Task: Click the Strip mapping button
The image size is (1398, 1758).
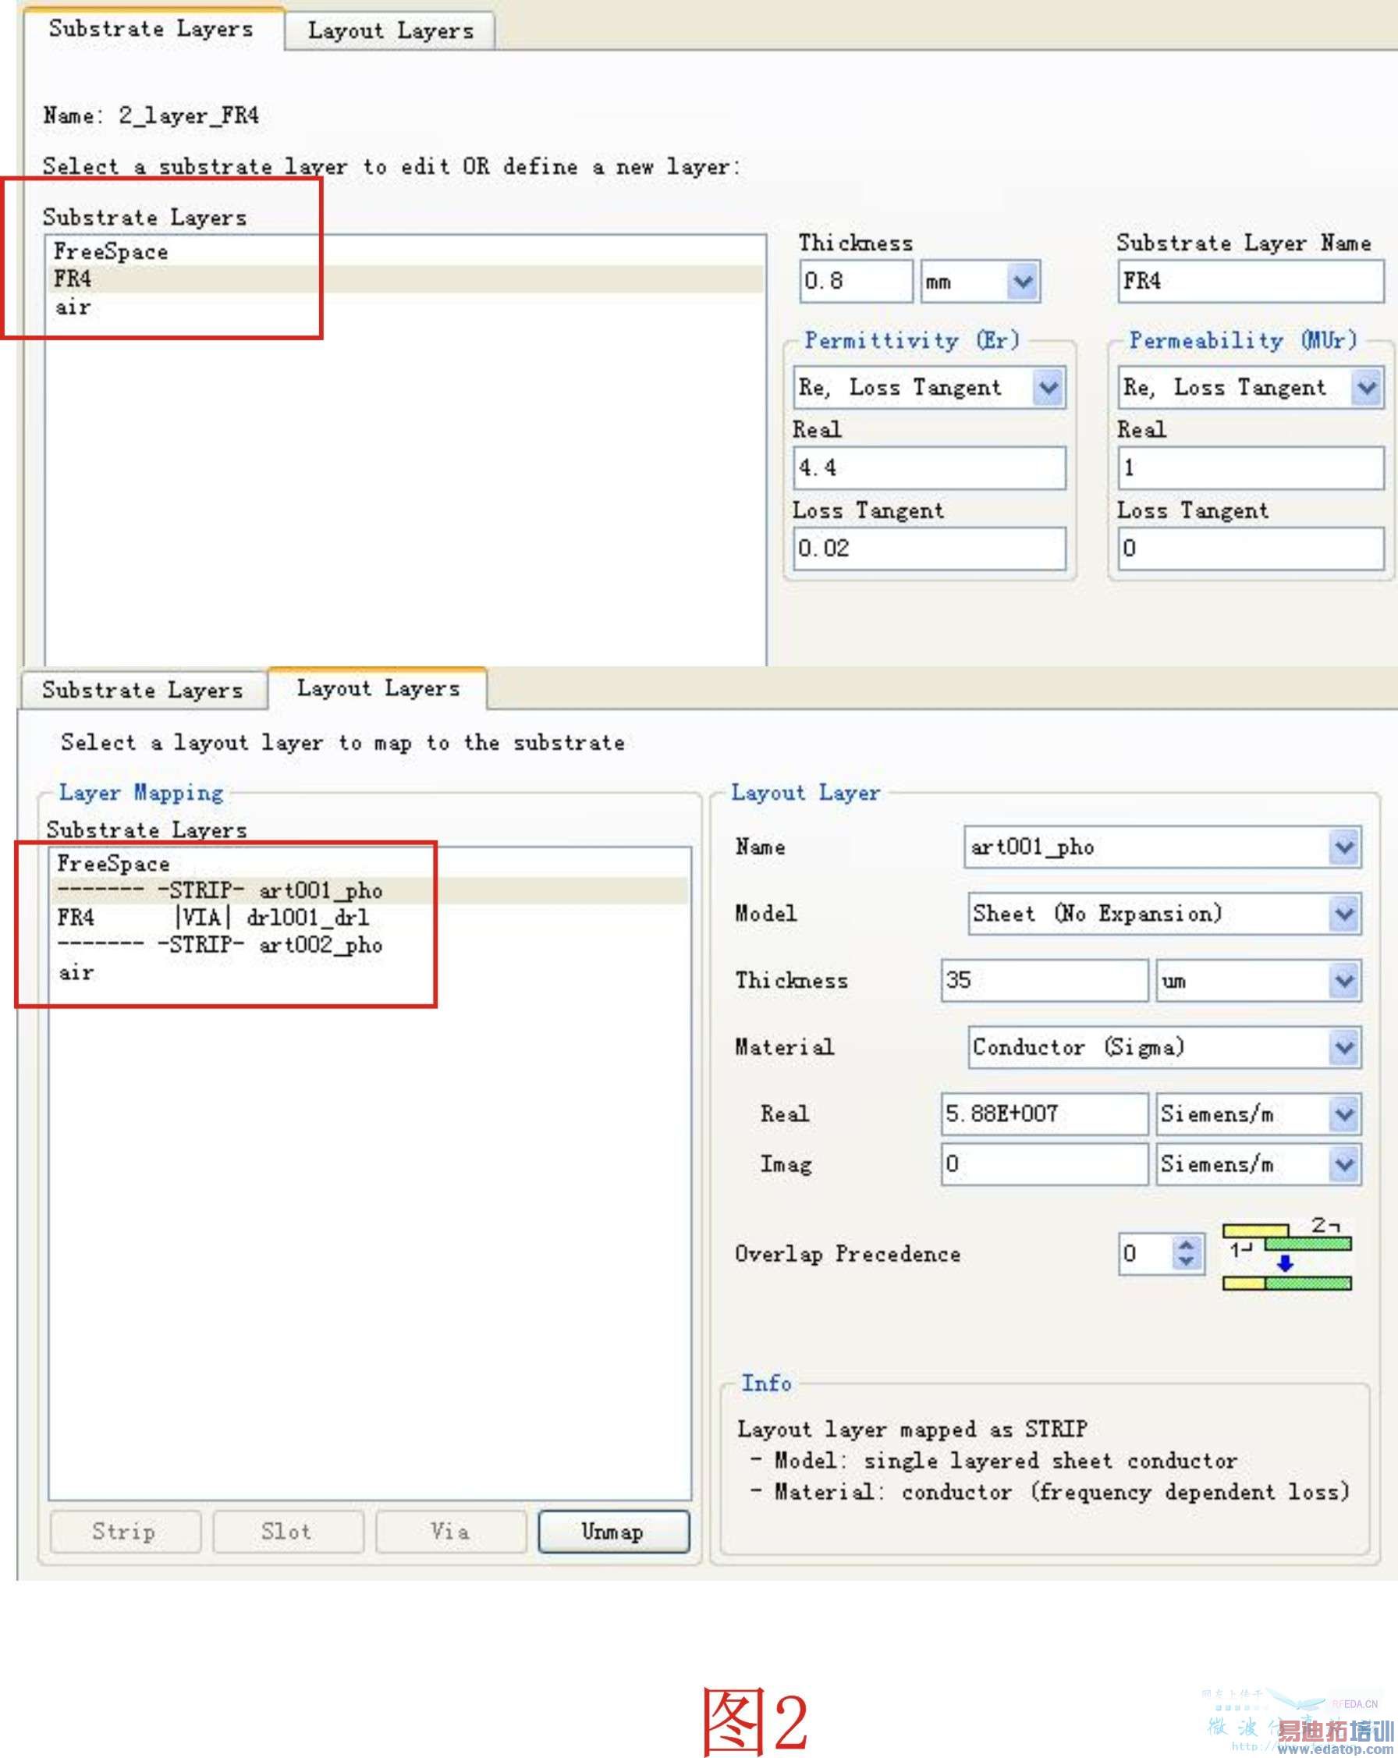Action: click(125, 1532)
